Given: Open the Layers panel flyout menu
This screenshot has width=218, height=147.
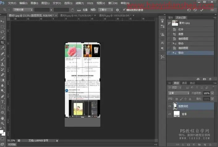Looking at the screenshot, I should click(215, 83).
